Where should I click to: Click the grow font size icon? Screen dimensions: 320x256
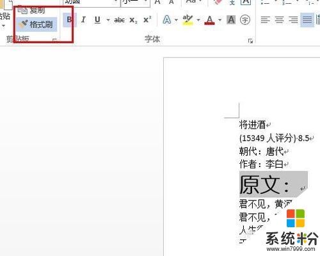157,2
